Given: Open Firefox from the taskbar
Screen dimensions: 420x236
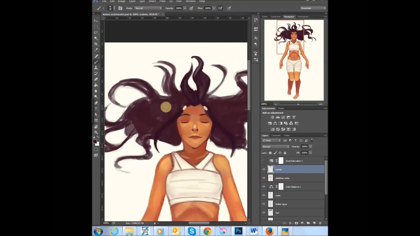Looking at the screenshot, I should [269, 231].
